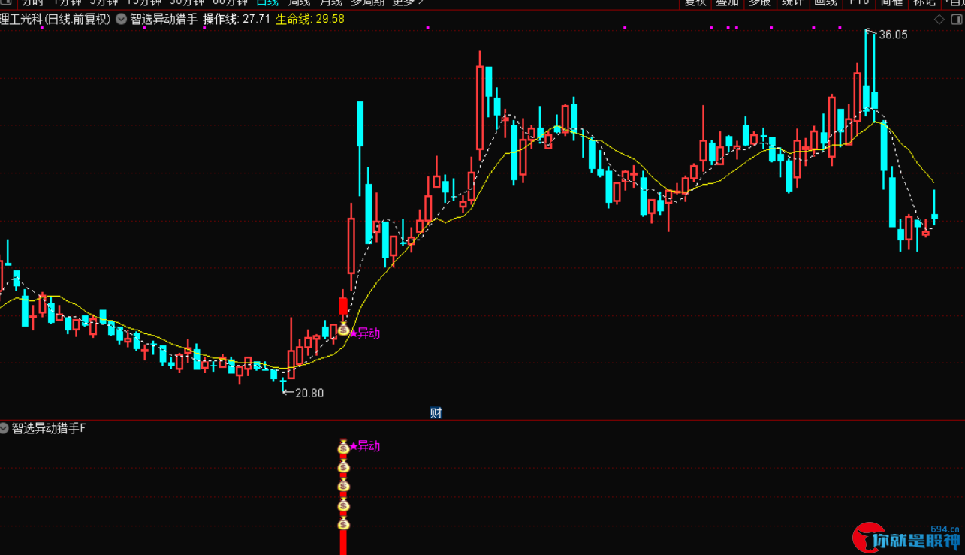Viewport: 965px width, 555px height.
Task: Click the 智选异动猎手F sub-indicator name
Action: 49,428
